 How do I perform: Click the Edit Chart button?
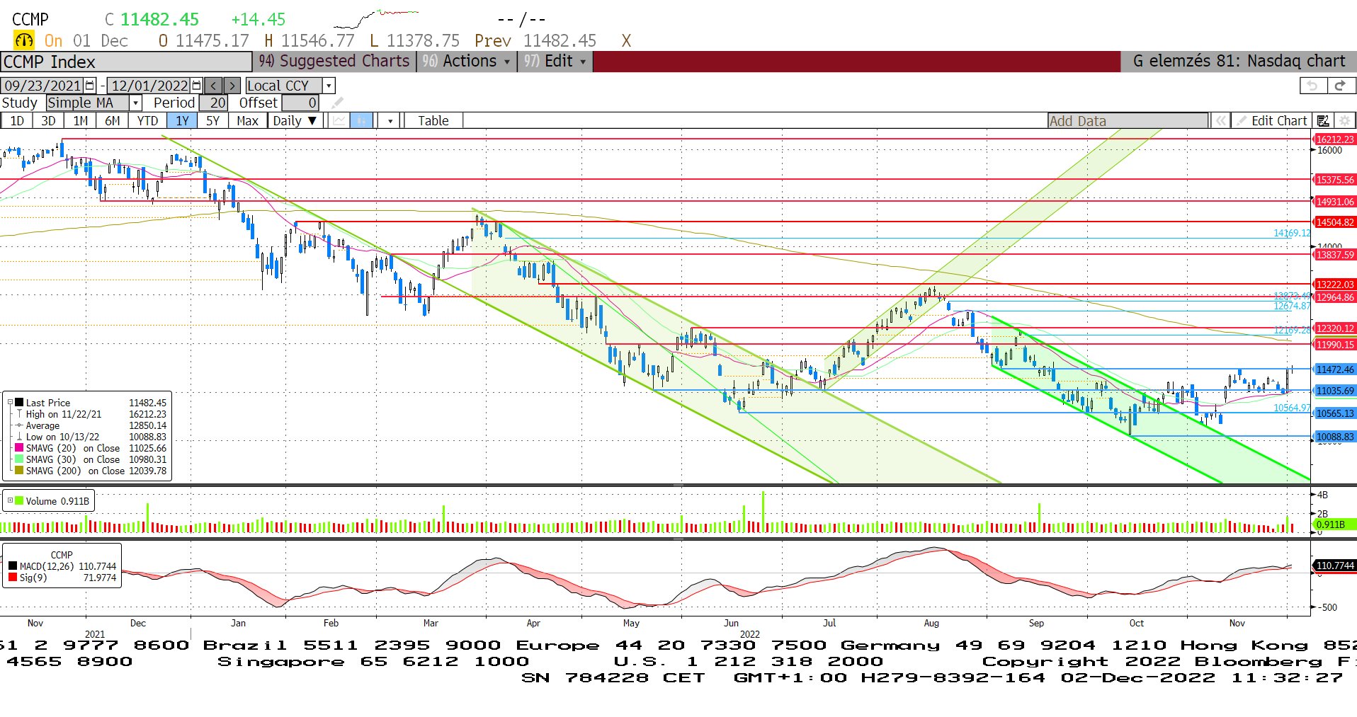(x=1272, y=121)
